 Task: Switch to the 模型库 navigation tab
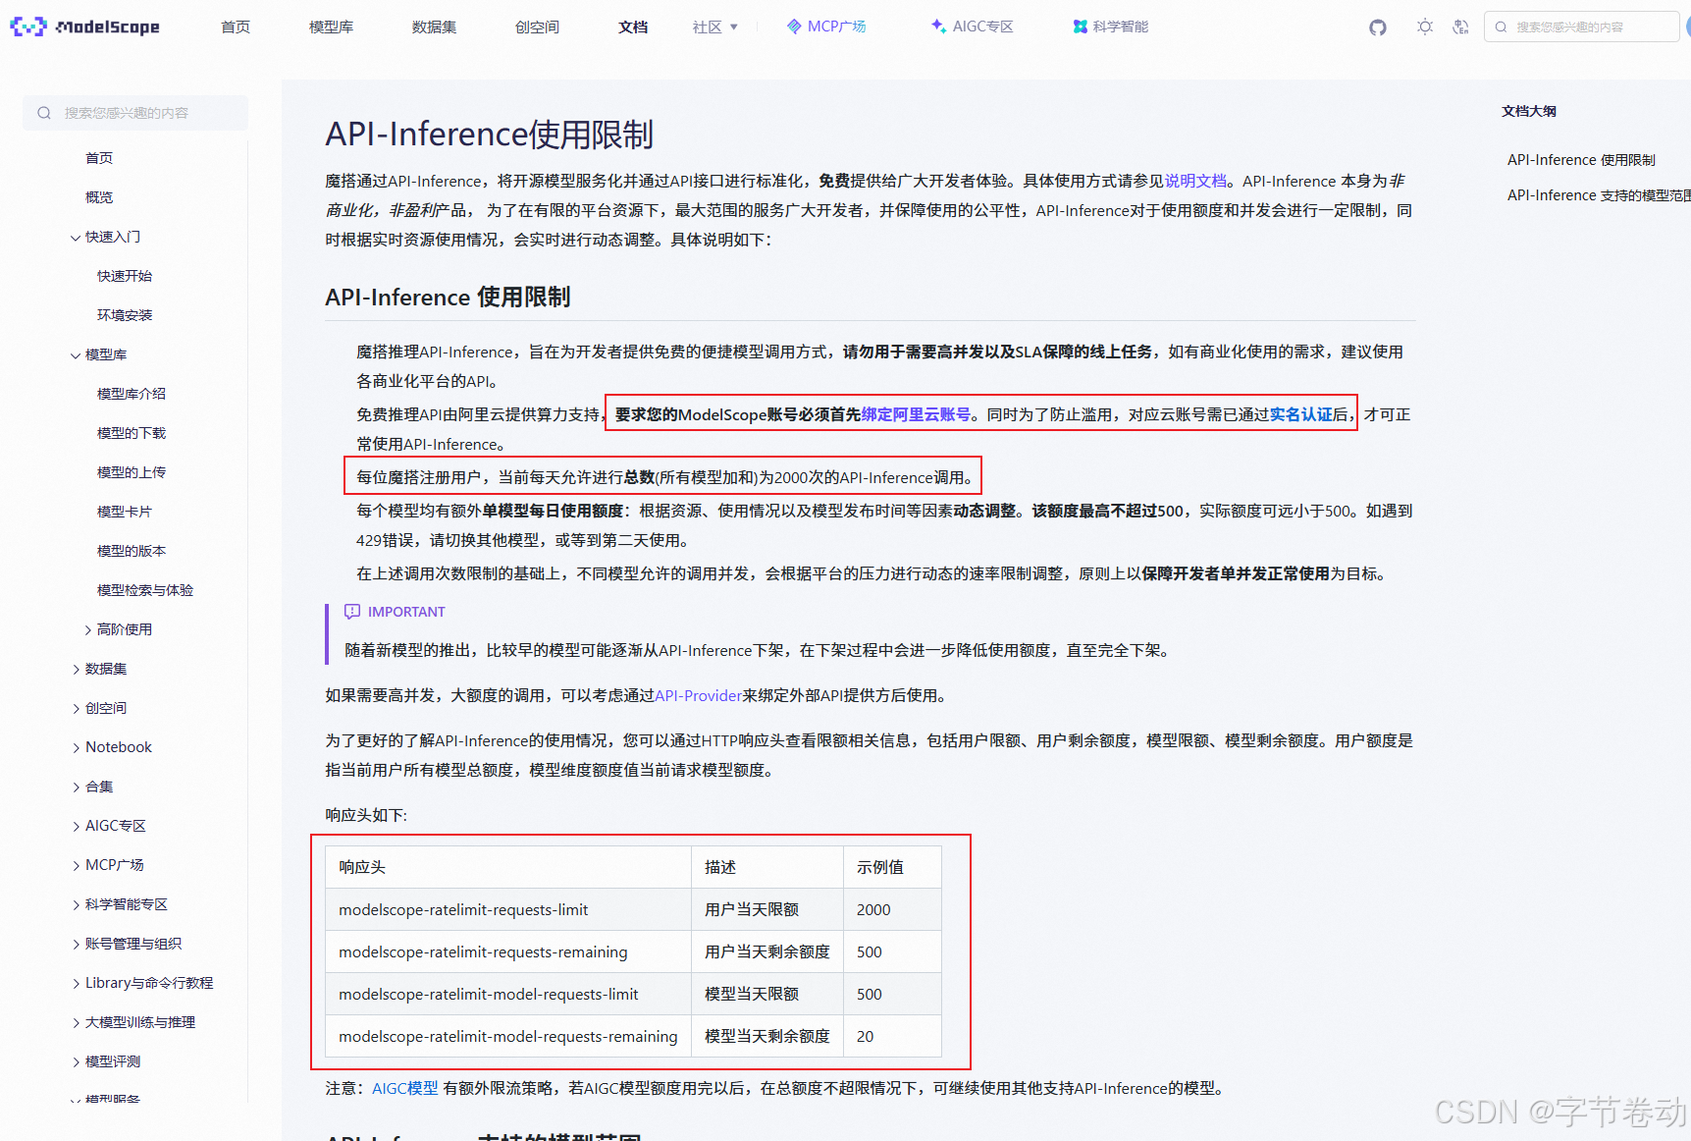coord(331,27)
